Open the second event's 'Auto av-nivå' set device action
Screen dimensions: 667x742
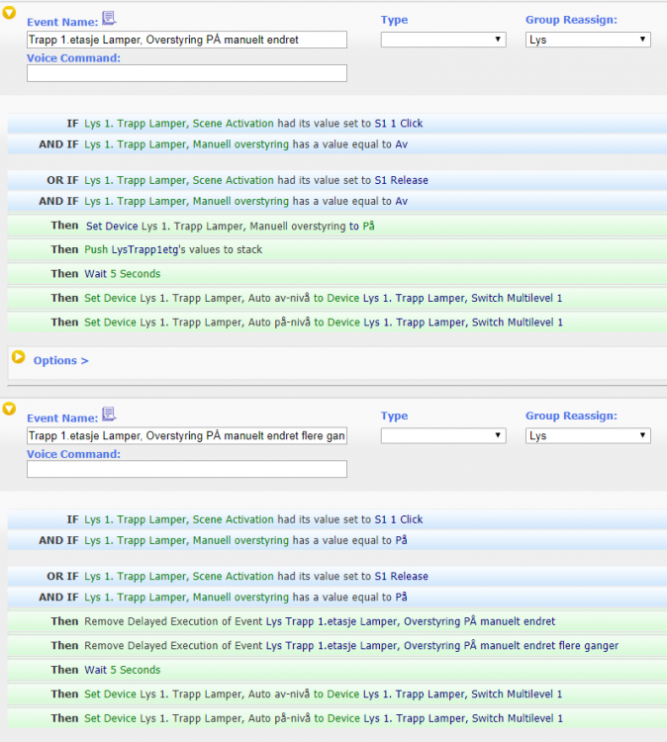337,695
